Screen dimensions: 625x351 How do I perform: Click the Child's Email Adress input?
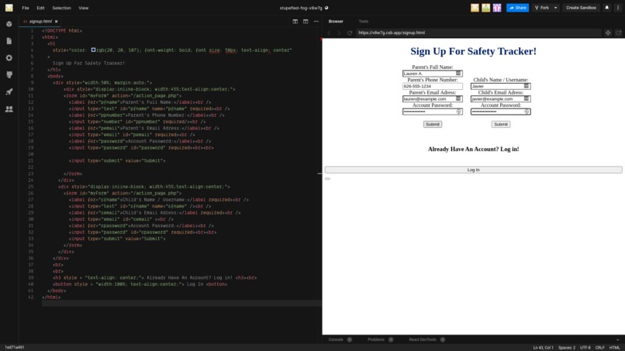(x=501, y=99)
